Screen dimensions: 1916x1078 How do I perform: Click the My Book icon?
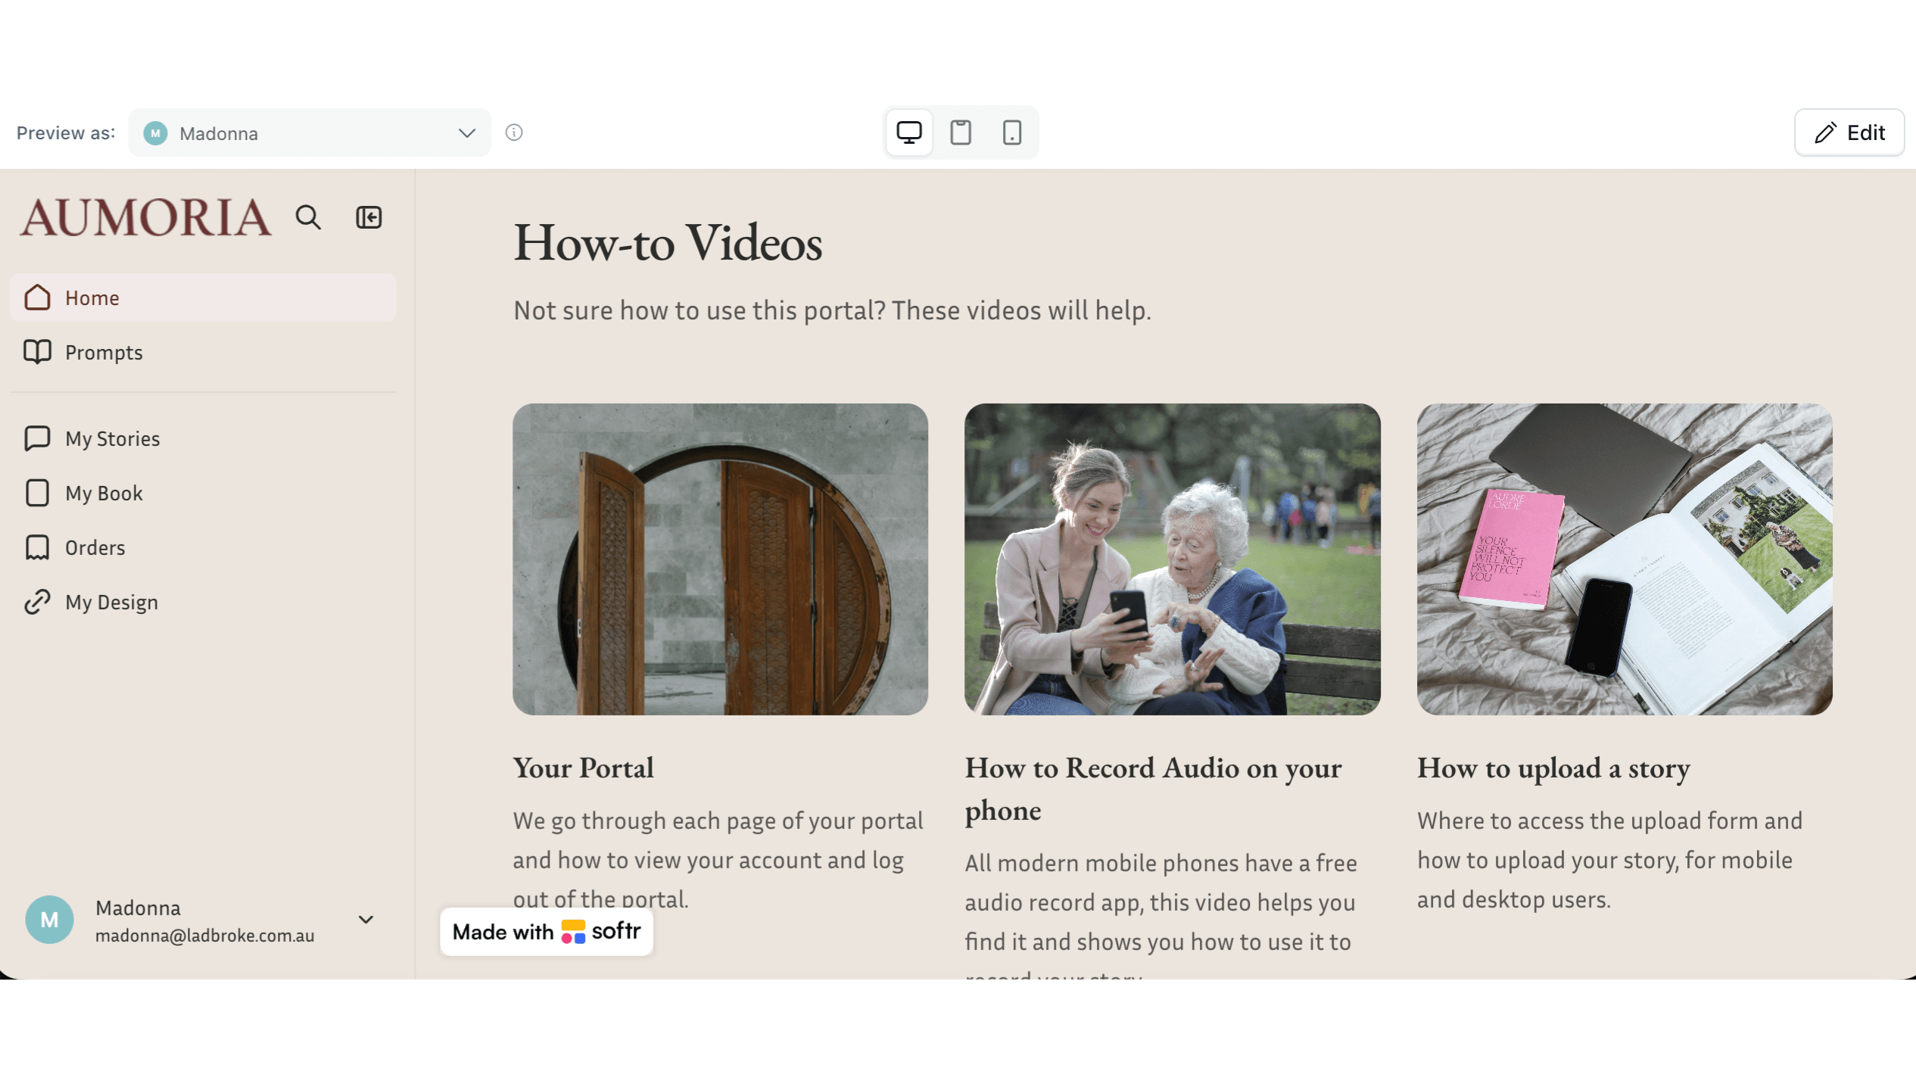pyautogui.click(x=37, y=493)
